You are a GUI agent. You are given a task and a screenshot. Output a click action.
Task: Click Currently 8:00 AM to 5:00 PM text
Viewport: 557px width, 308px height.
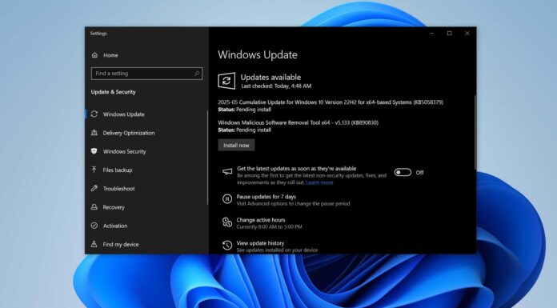click(x=269, y=227)
